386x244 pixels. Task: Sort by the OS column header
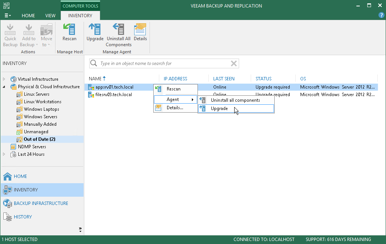pyautogui.click(x=303, y=78)
